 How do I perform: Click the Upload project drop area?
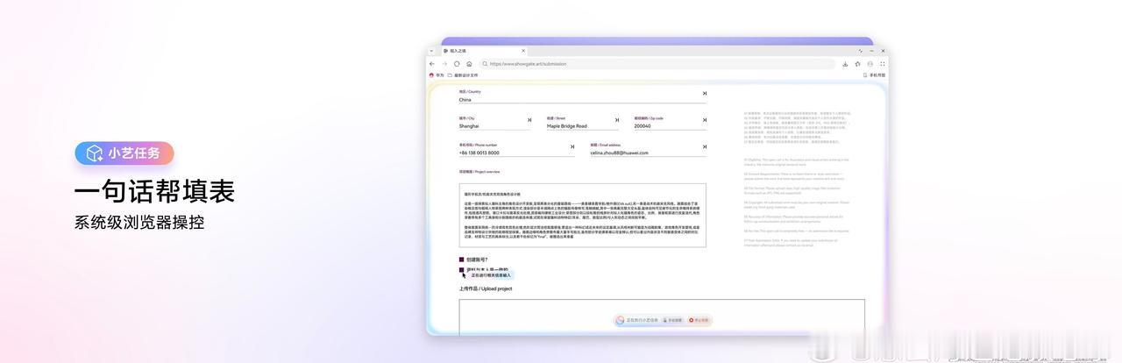coord(662,317)
